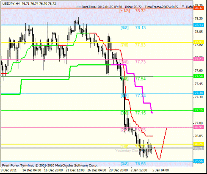Click the 14 Dec 04:00 time label
Screen dimensions: 207x174
(x=32, y=170)
